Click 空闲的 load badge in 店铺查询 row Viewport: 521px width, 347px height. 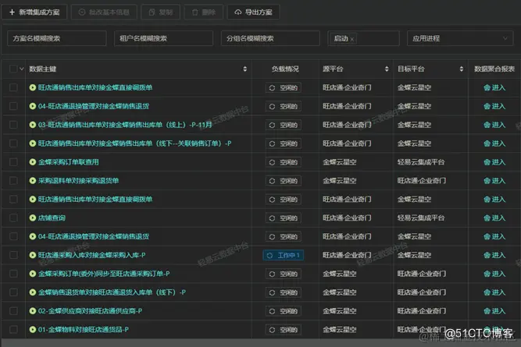284,218
